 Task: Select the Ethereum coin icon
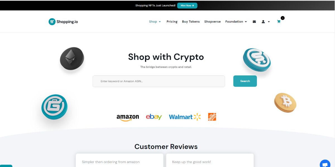tap(71, 58)
